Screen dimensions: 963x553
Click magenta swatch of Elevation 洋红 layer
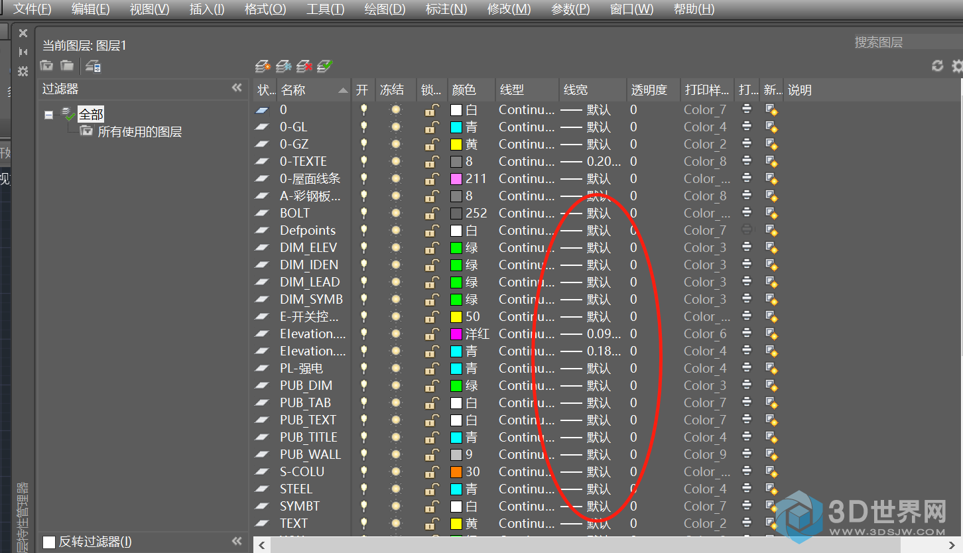point(456,334)
